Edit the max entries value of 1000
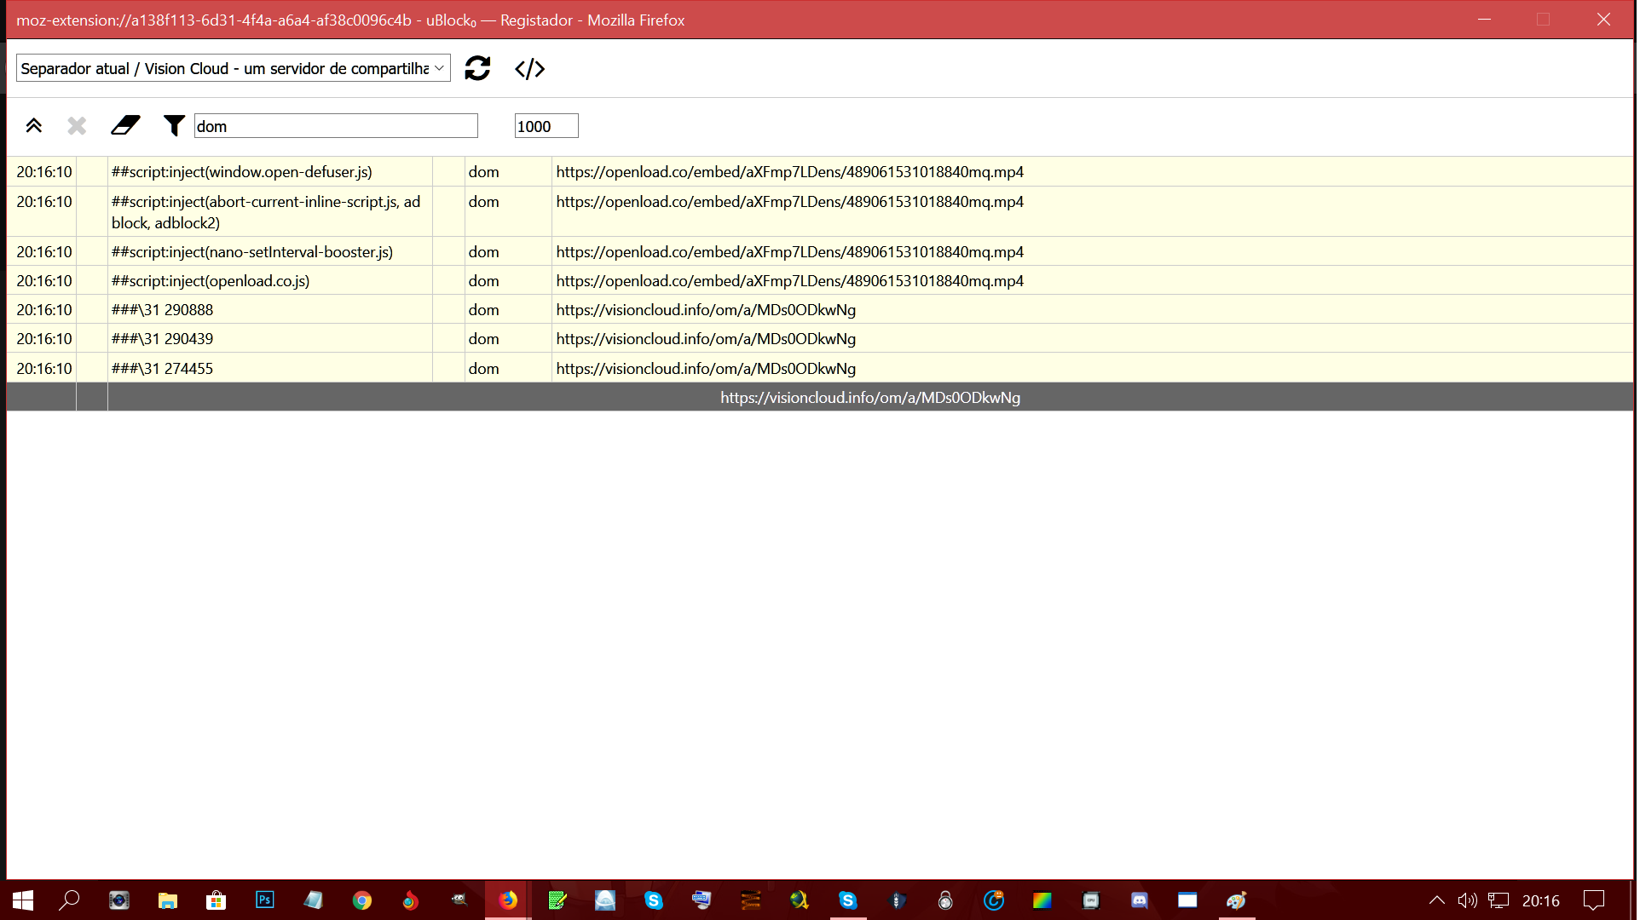The image size is (1640, 920). [x=546, y=125]
